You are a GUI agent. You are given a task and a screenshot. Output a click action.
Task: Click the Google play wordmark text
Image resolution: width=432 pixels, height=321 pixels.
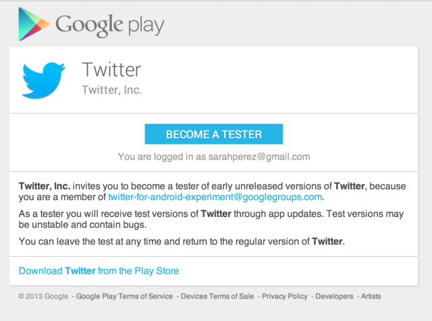(x=109, y=25)
